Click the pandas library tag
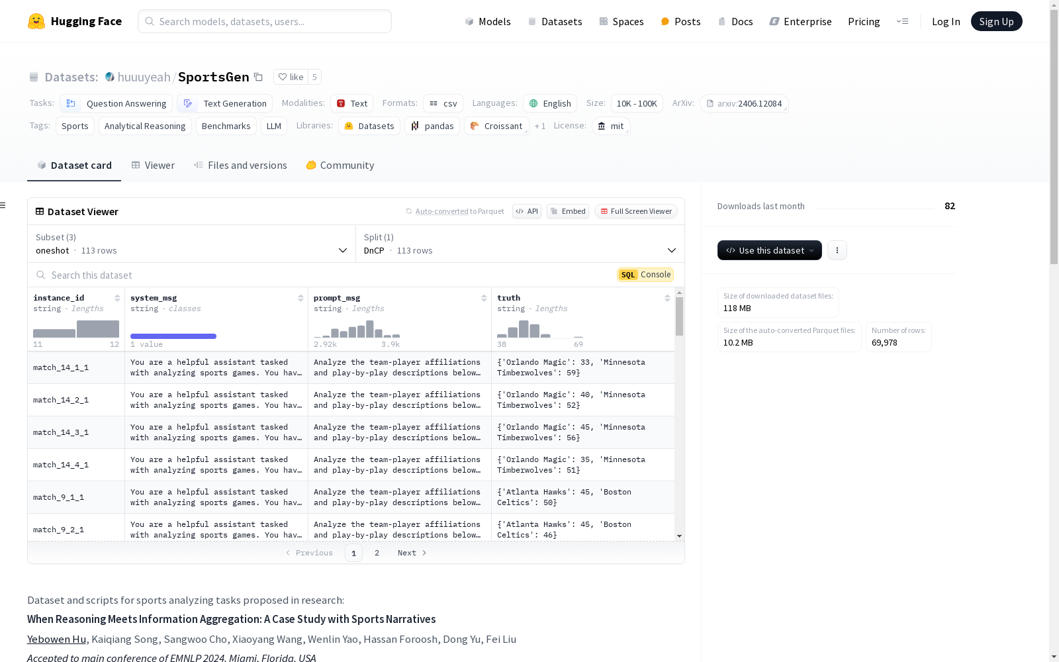Image resolution: width=1059 pixels, height=662 pixels. click(x=432, y=126)
